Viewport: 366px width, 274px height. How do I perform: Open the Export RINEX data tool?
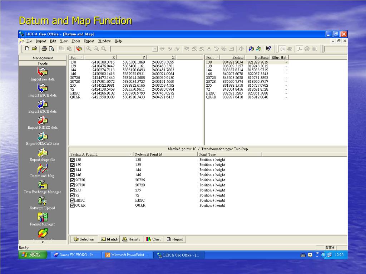[43, 123]
